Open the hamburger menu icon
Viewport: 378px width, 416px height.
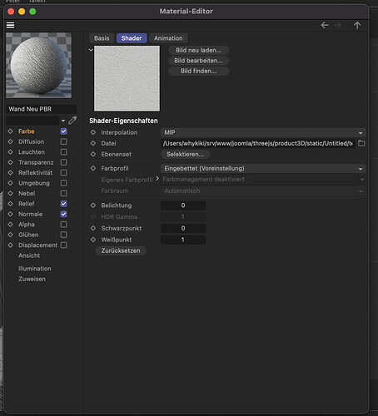(x=10, y=25)
